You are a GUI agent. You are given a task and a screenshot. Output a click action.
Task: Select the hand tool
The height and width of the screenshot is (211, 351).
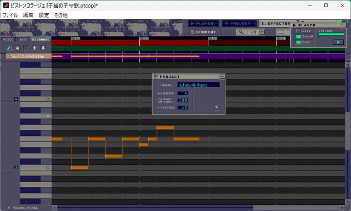tap(17, 48)
